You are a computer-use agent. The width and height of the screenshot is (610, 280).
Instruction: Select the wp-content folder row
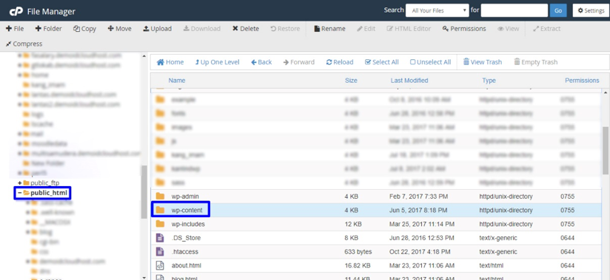(376, 210)
